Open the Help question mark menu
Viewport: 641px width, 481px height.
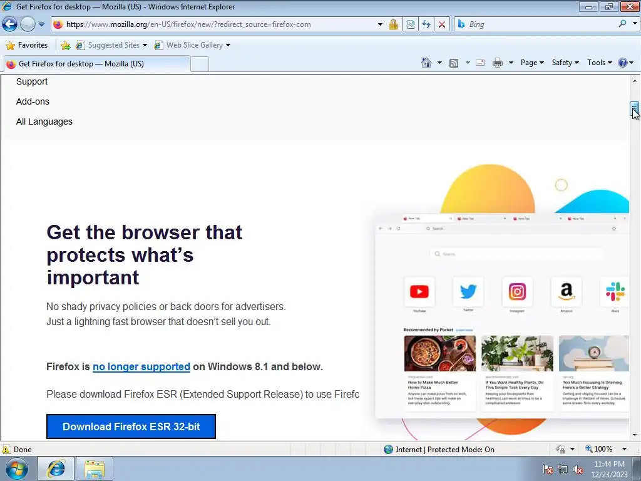[x=625, y=63]
